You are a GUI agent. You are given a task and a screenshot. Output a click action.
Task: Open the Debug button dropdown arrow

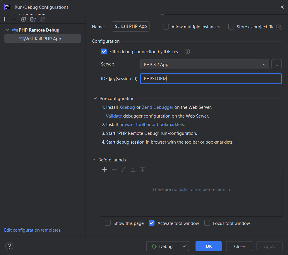tap(184, 246)
